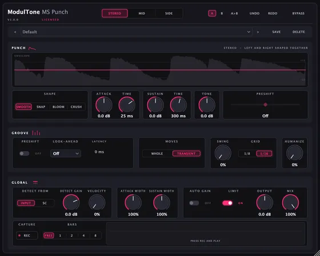Viewport: 320px width, 256px height.
Task: Switch to Side processing mode
Action: 169,13
